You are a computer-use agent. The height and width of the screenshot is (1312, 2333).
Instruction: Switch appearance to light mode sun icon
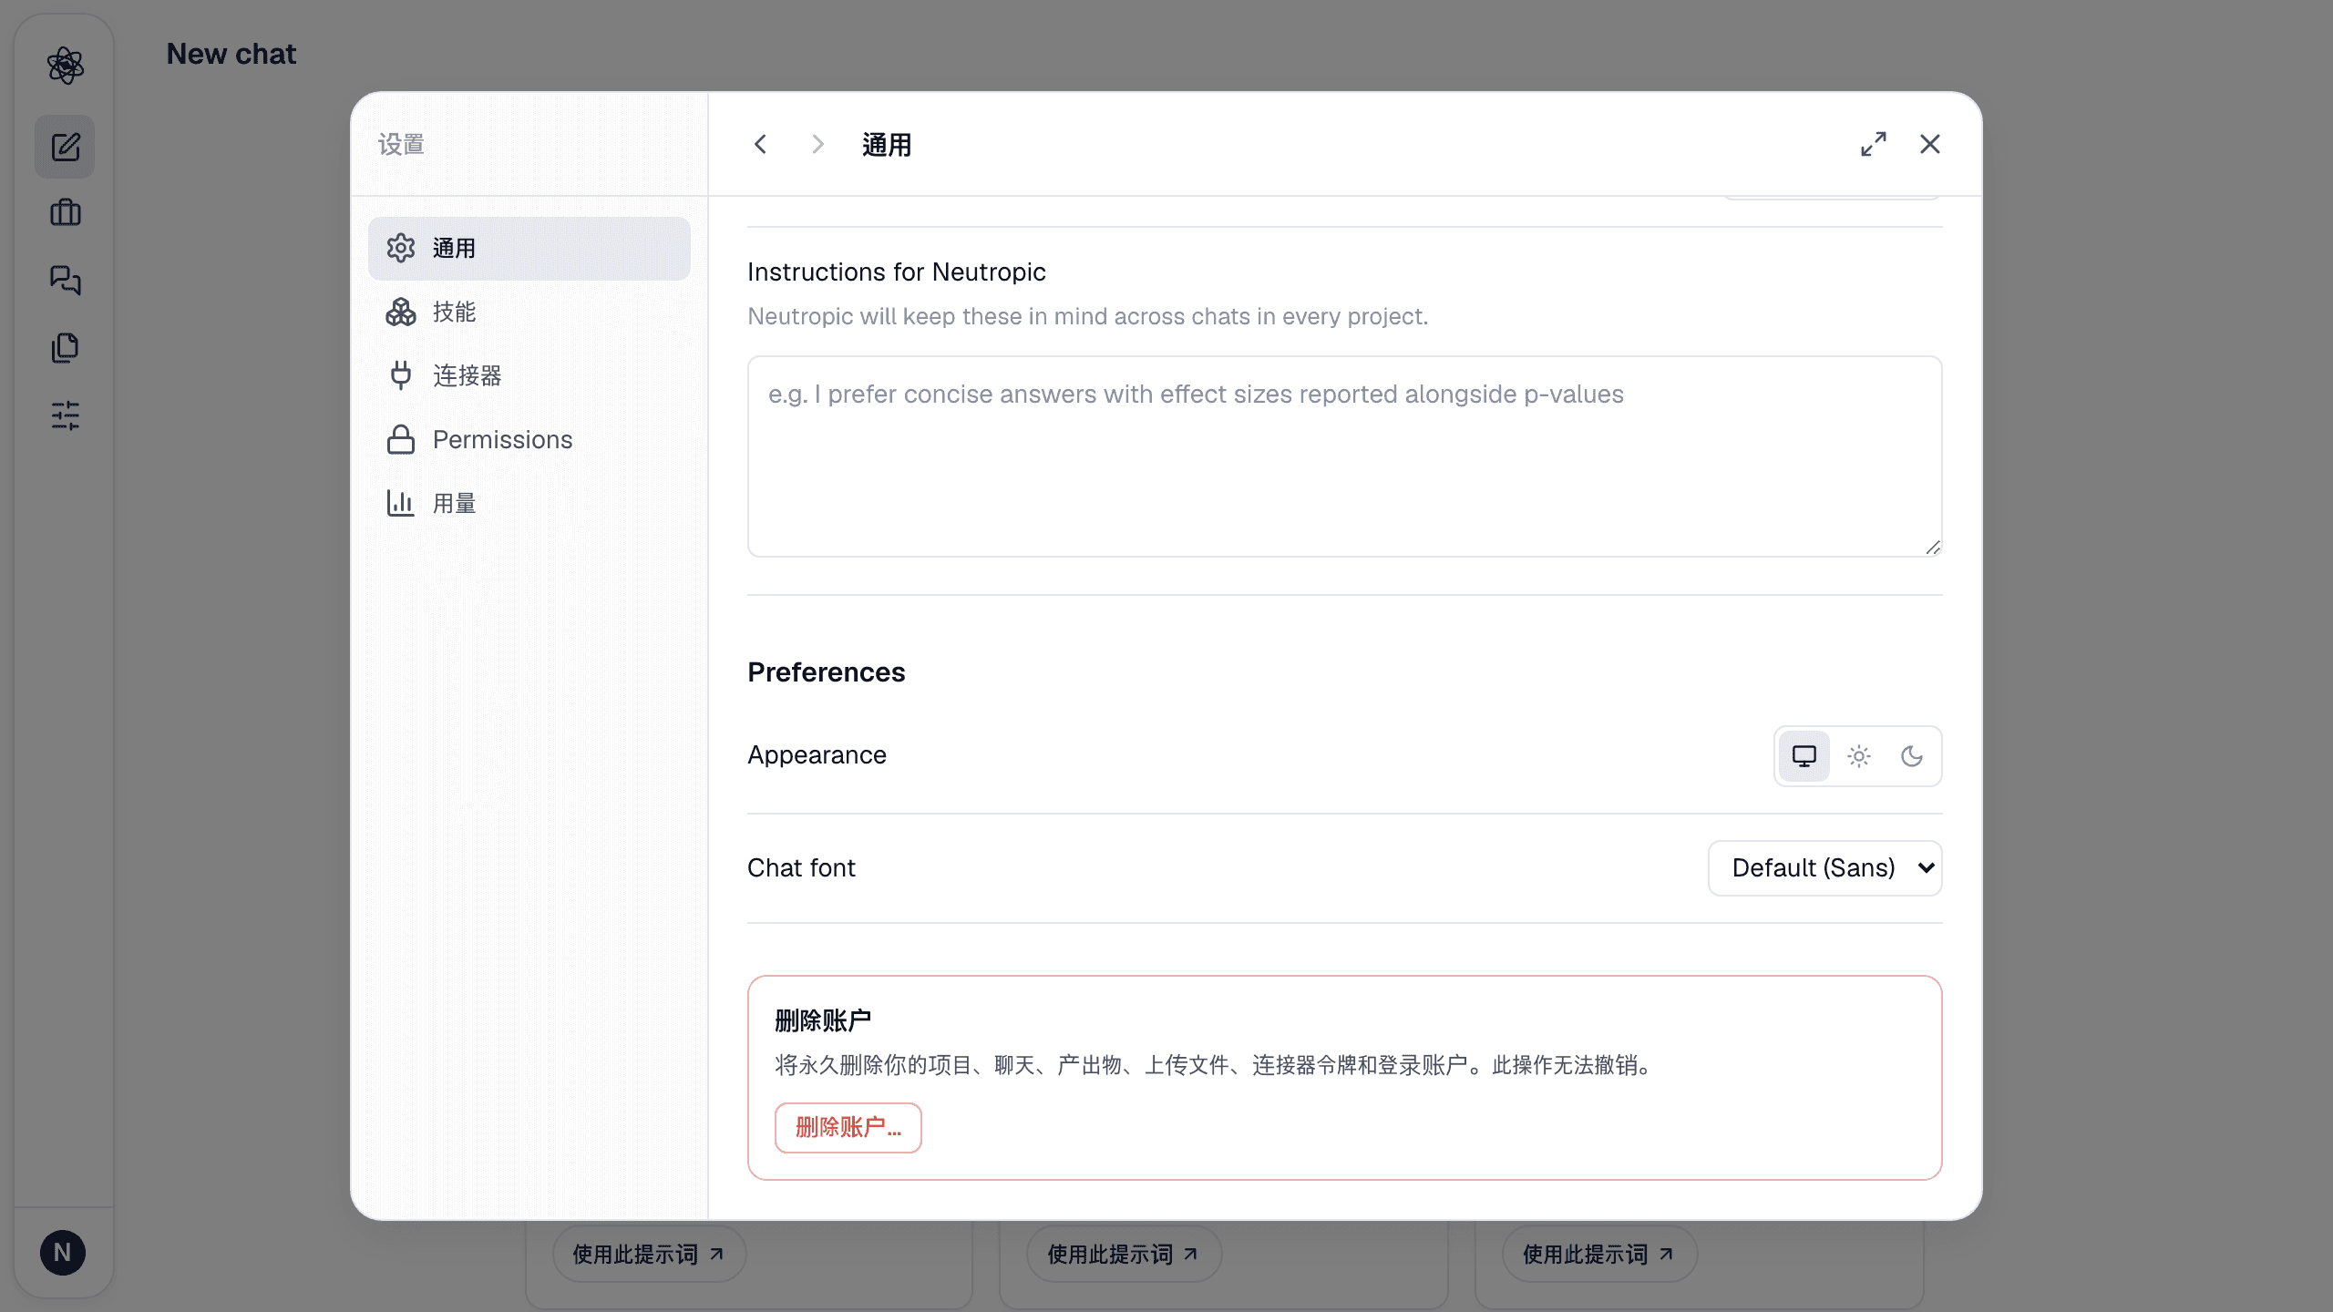1859,756
